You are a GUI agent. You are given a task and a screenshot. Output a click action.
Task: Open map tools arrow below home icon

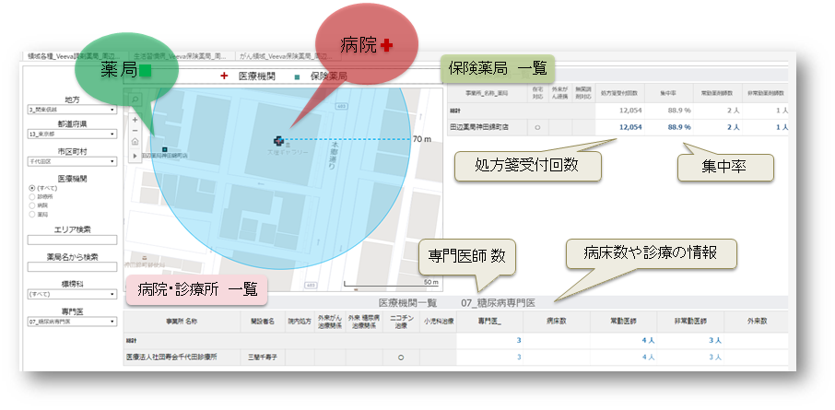tap(135, 156)
